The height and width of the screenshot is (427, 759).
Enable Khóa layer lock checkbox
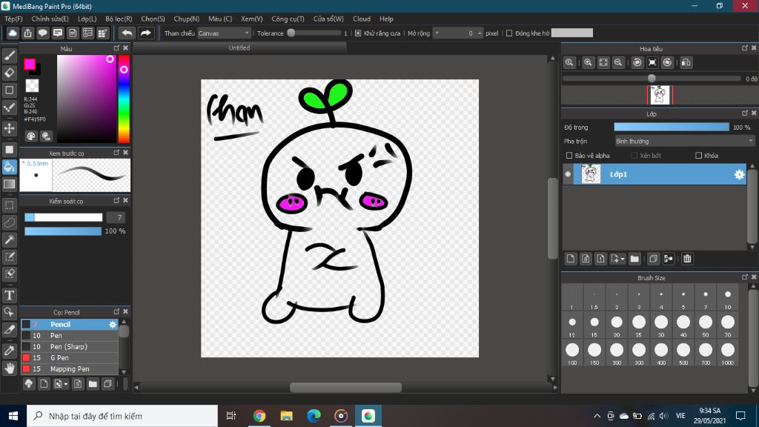(698, 156)
